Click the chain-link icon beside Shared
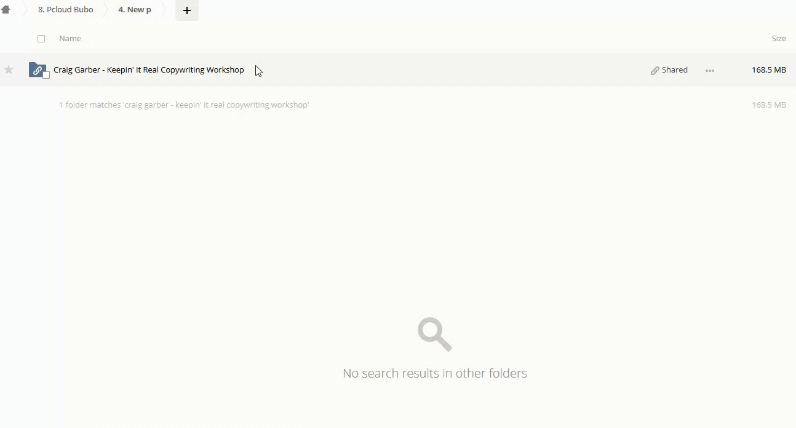796x428 pixels. tap(655, 71)
